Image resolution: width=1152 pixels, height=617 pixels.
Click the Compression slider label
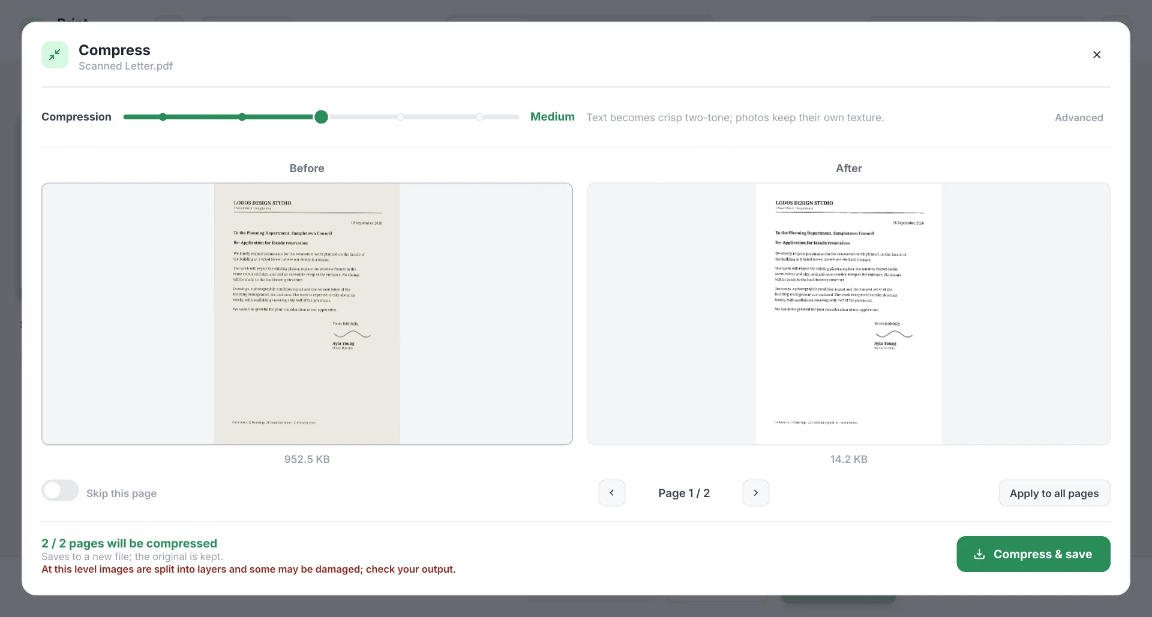point(76,117)
